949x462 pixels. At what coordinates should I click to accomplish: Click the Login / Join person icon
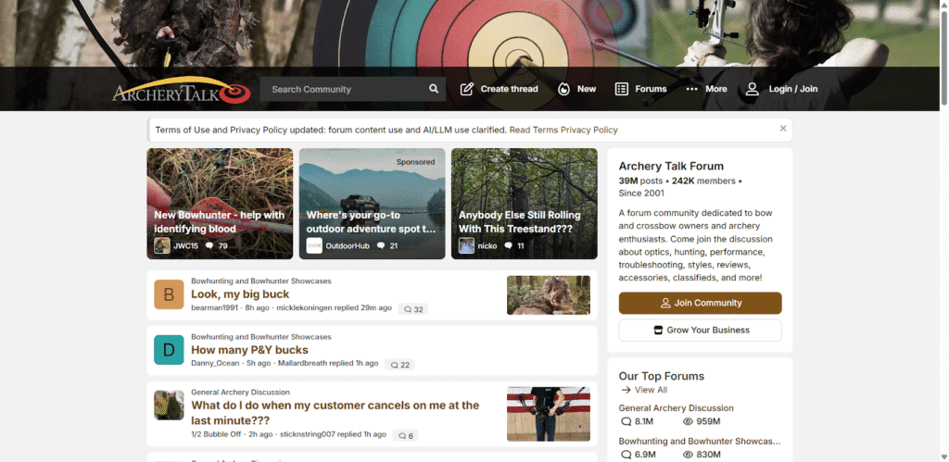pos(752,89)
